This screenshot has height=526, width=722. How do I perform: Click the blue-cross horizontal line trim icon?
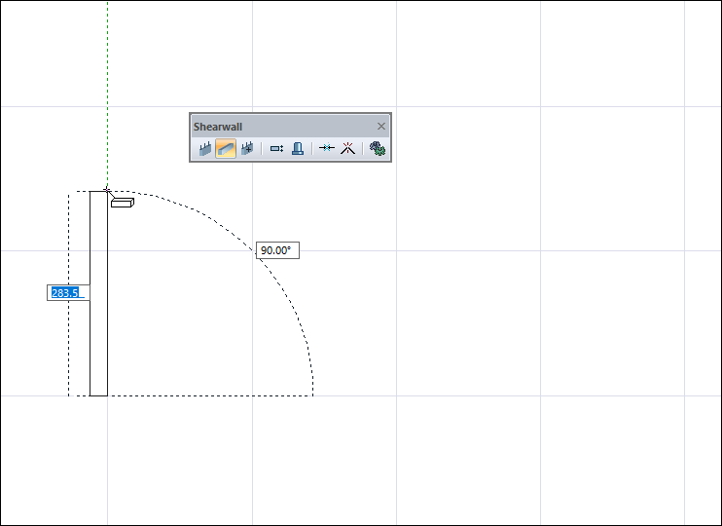[326, 149]
